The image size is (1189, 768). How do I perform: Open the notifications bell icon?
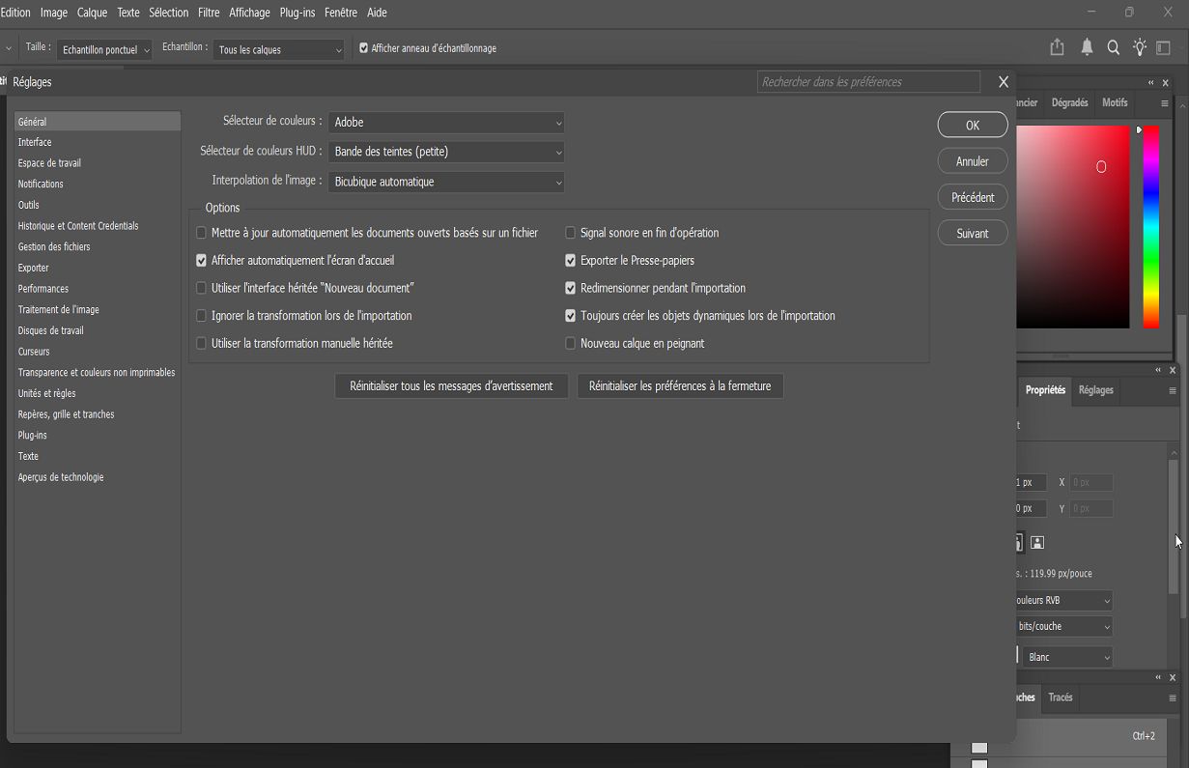coord(1087,47)
